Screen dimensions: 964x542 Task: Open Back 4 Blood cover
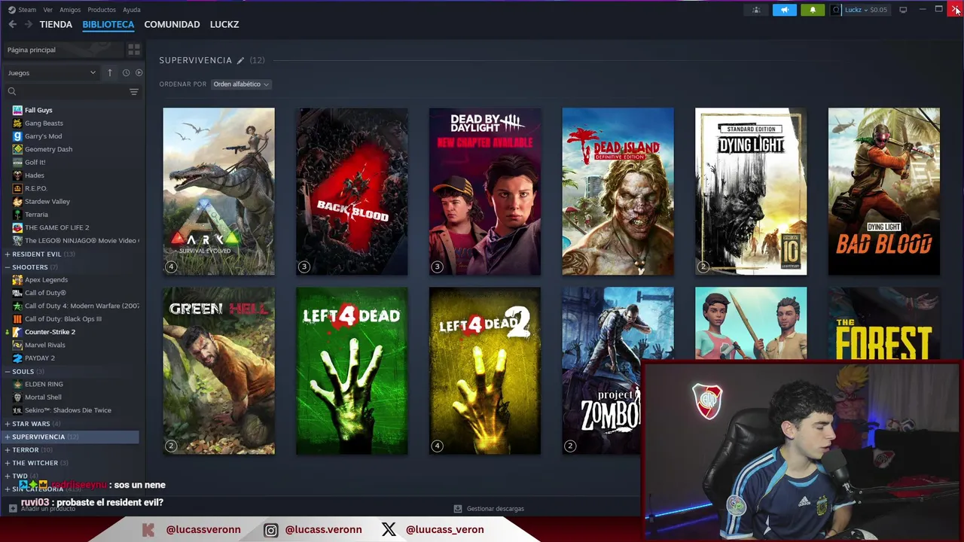coord(352,191)
